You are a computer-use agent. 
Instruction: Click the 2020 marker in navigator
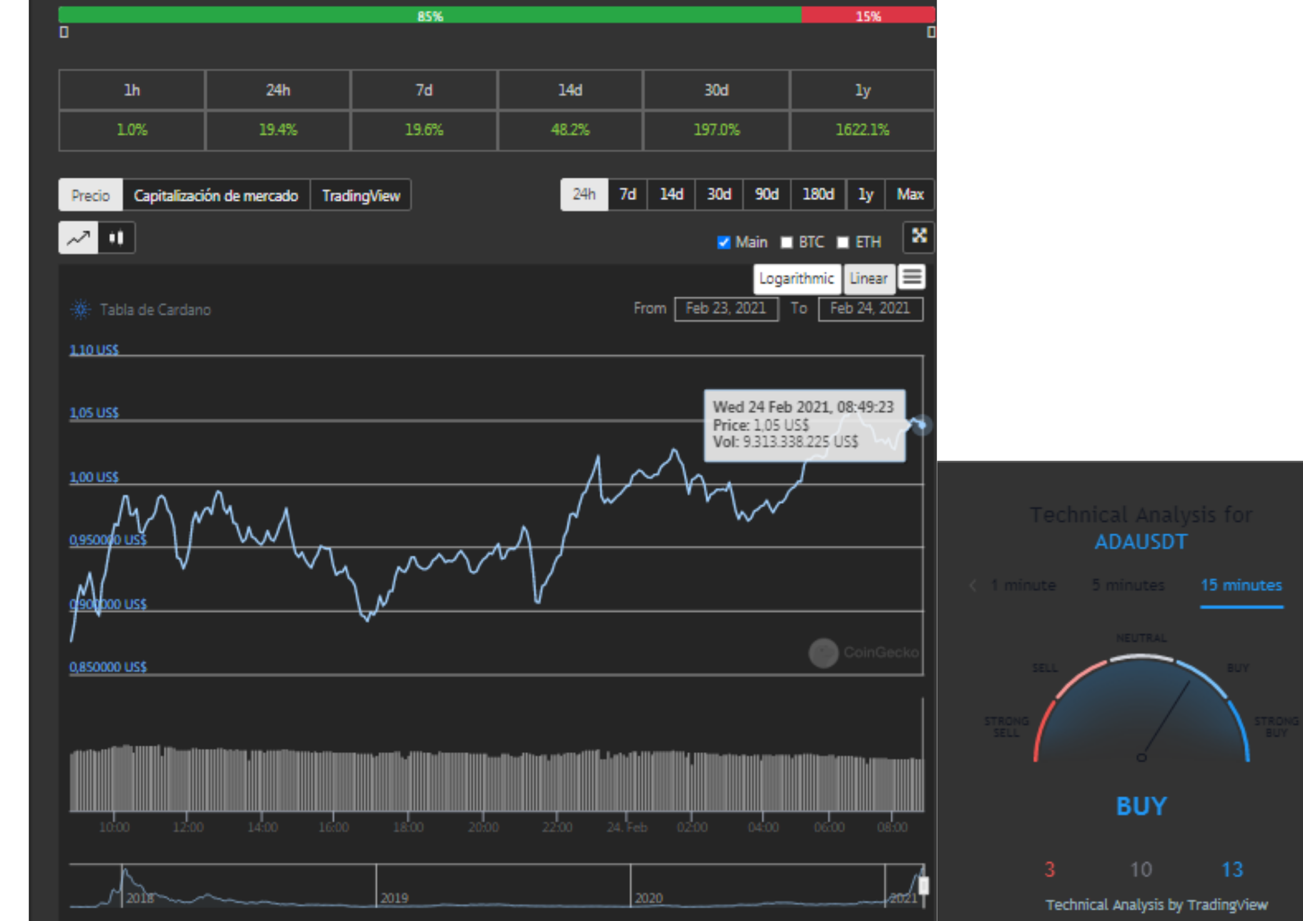648,898
